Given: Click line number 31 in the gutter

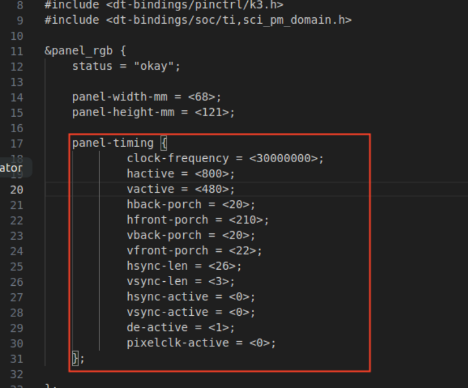Looking at the screenshot, I should pyautogui.click(x=17, y=359).
